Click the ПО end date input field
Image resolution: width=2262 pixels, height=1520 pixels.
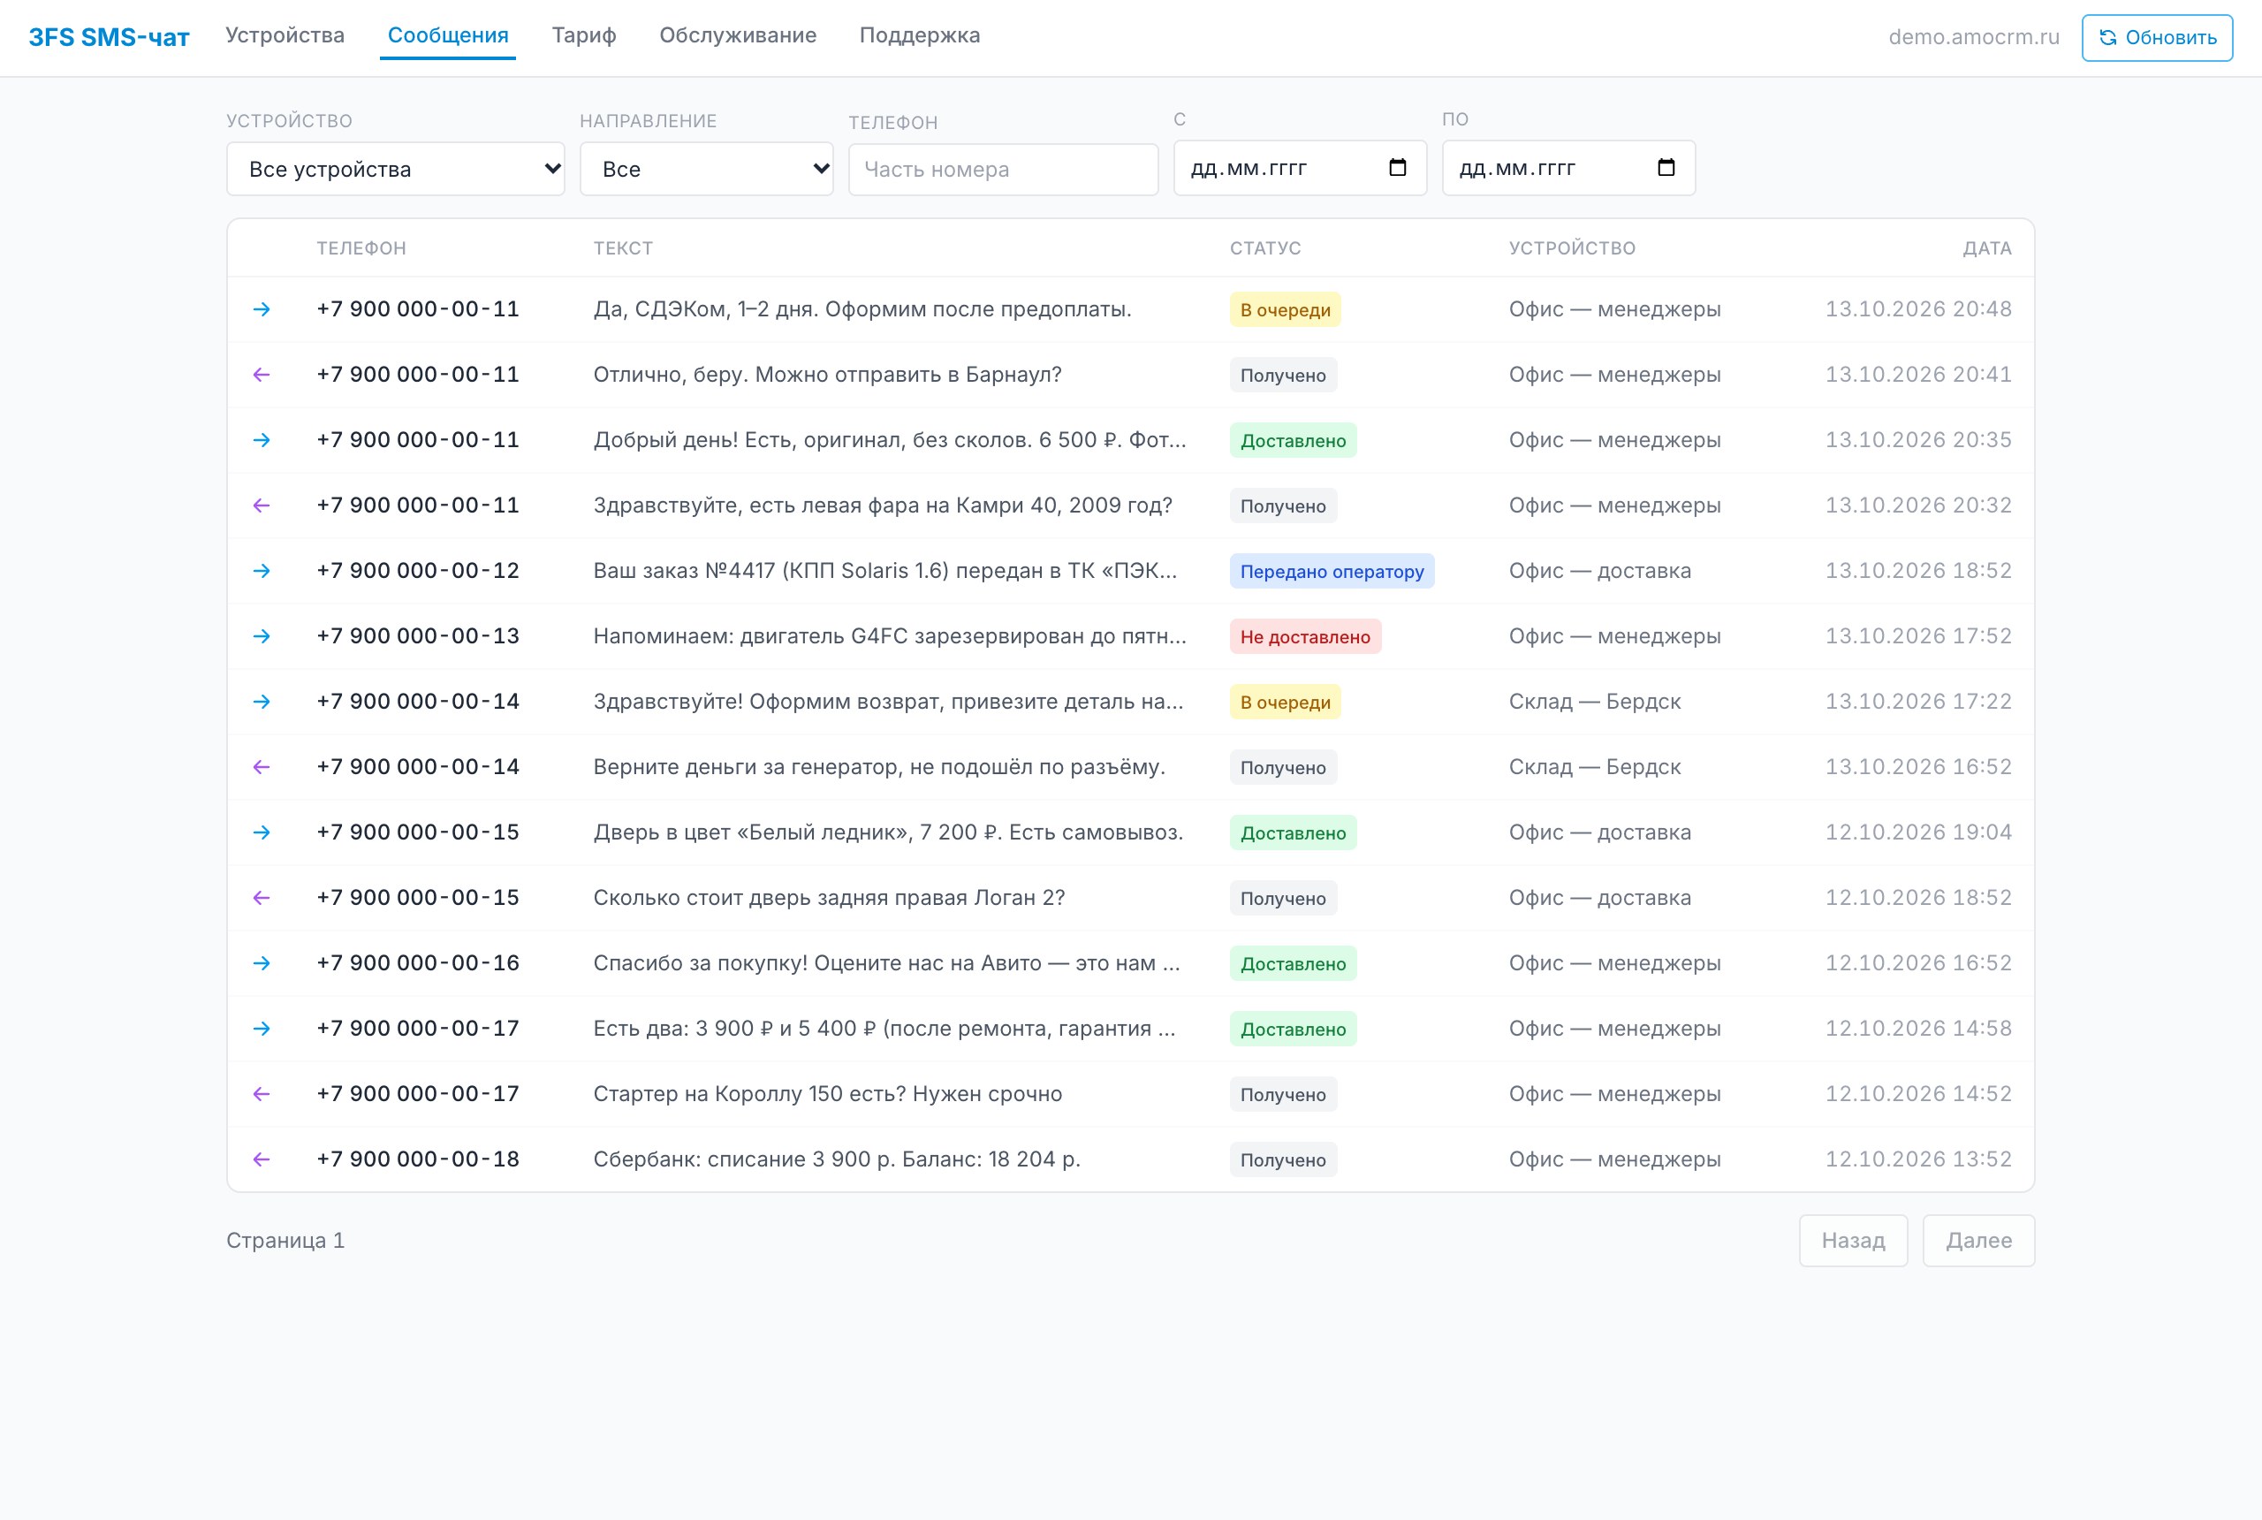coord(1568,168)
